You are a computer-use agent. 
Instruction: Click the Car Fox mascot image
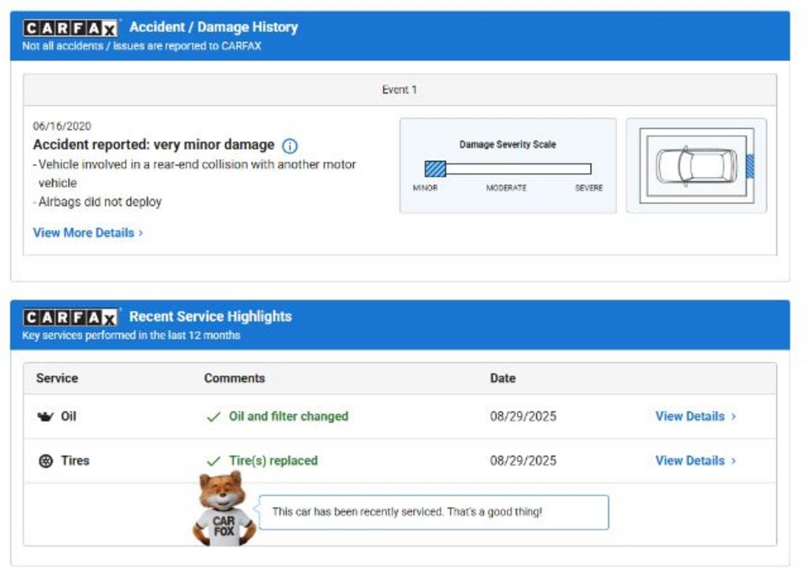point(224,509)
